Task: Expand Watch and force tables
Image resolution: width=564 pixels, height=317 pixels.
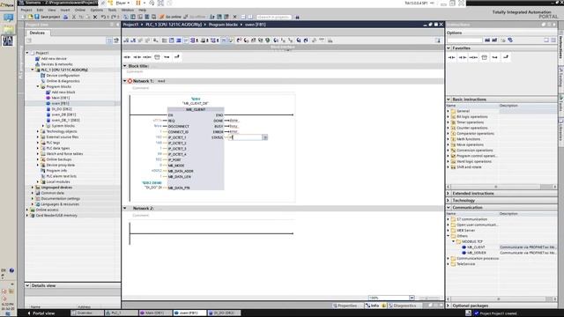Action: pos(38,153)
